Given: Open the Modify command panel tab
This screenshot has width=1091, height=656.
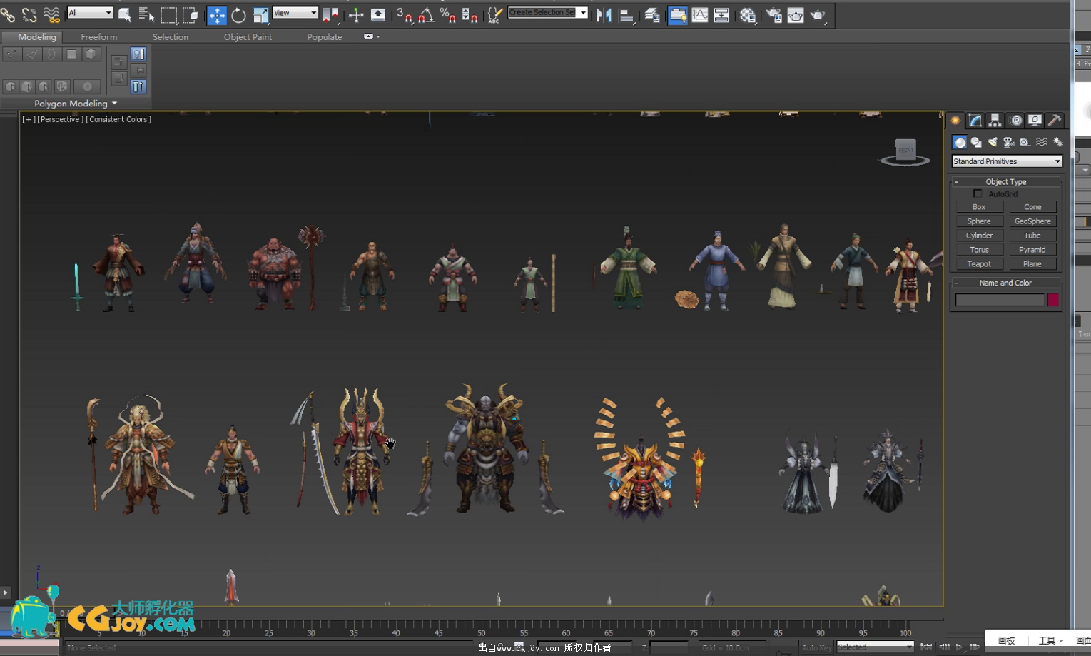Looking at the screenshot, I should pyautogui.click(x=975, y=121).
